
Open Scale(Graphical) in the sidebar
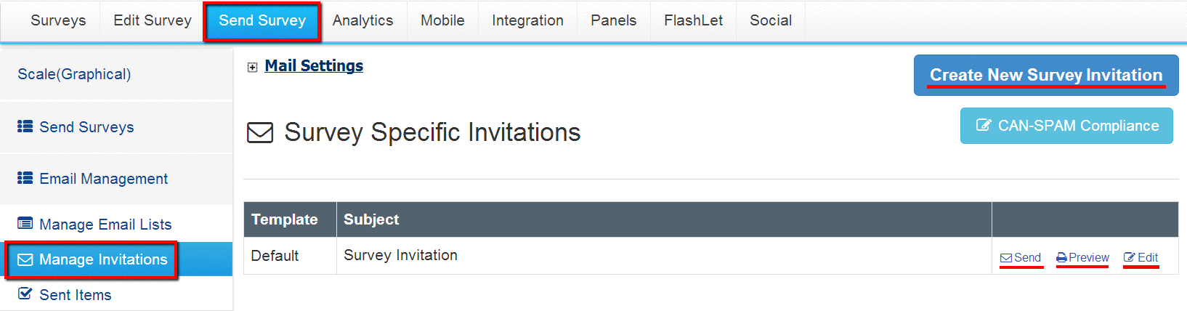(x=74, y=74)
